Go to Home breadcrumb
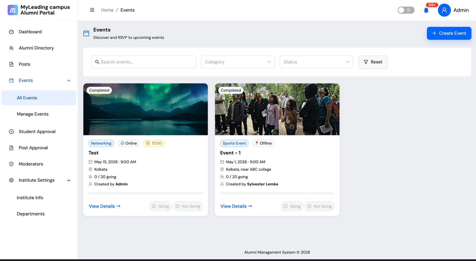476x261 pixels. click(x=107, y=10)
